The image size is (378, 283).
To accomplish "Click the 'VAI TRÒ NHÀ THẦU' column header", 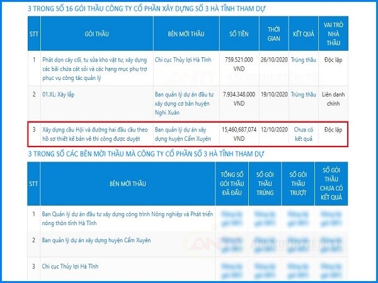I will pos(333,34).
